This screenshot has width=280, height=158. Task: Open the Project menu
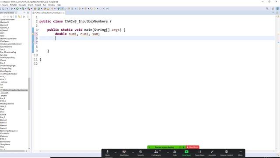[x=38, y=5]
